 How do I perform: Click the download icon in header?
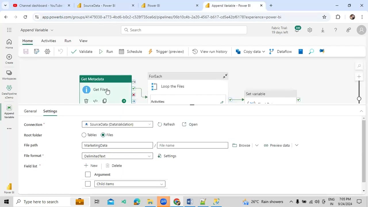(323, 30)
